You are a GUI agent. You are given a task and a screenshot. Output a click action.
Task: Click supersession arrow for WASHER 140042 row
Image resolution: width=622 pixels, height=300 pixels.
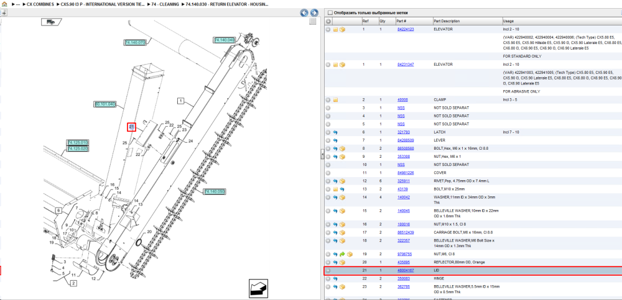click(x=336, y=198)
